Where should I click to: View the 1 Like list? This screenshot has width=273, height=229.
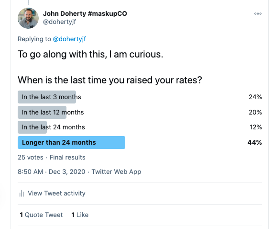(80, 215)
